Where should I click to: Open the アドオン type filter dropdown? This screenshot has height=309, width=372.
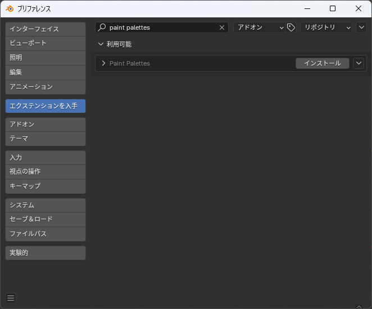click(x=259, y=27)
